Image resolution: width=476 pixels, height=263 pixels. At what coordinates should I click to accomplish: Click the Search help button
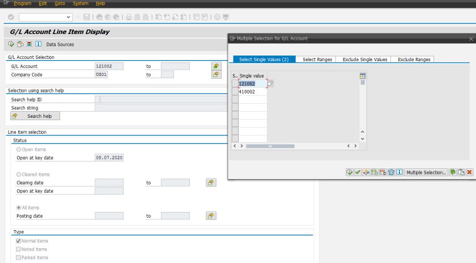click(x=35, y=116)
